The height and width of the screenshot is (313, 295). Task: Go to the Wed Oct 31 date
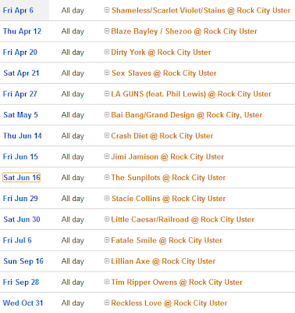[23, 303]
